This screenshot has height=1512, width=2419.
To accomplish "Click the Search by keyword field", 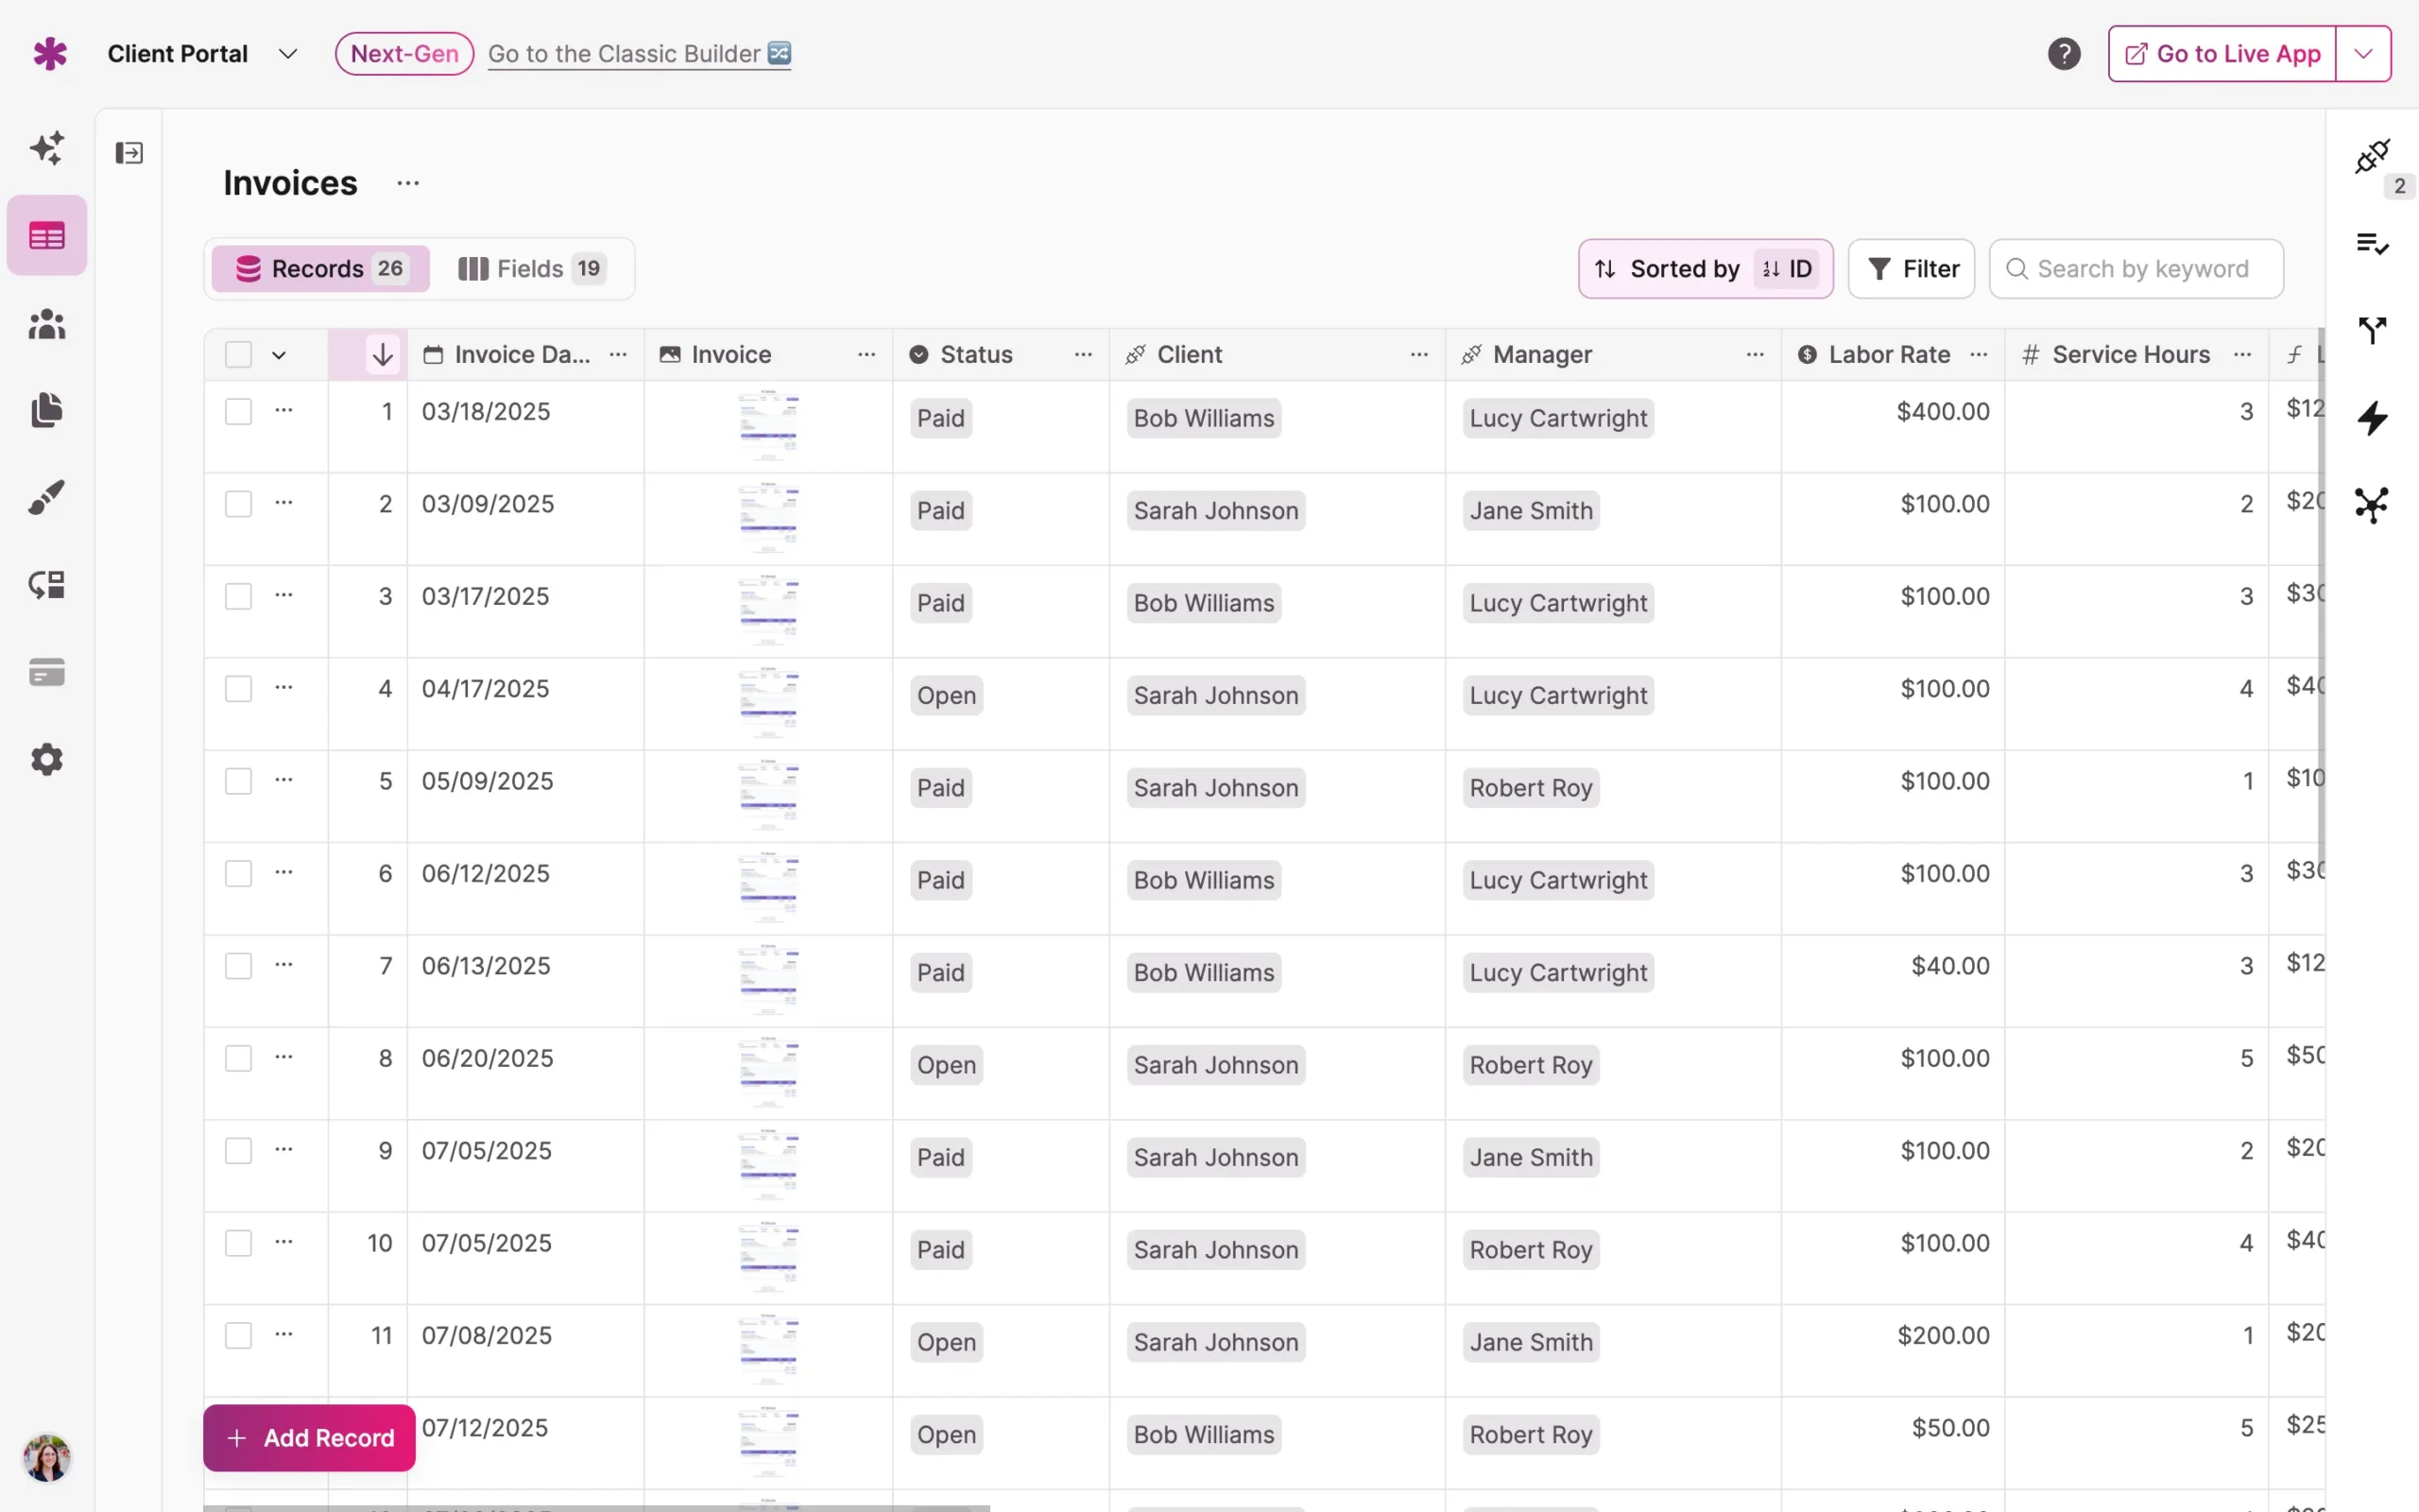I will (2135, 268).
